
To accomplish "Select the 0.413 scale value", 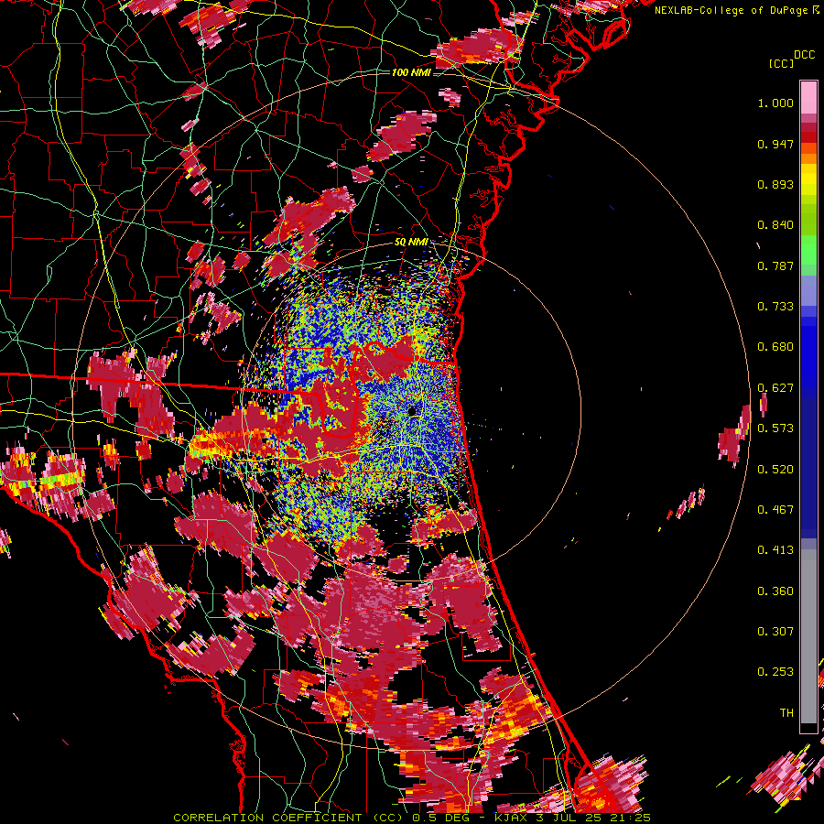I will coord(775,550).
